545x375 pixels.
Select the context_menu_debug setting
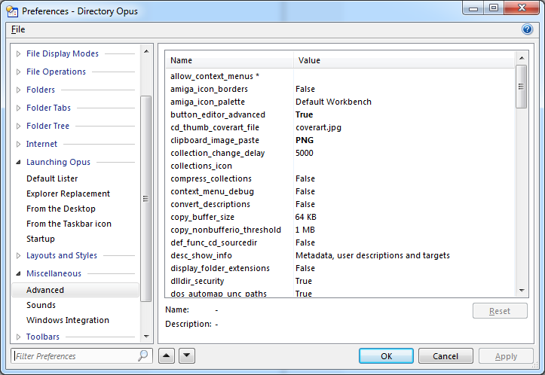(x=340, y=192)
